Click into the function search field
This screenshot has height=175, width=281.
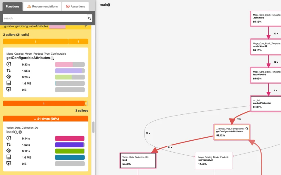(45, 18)
